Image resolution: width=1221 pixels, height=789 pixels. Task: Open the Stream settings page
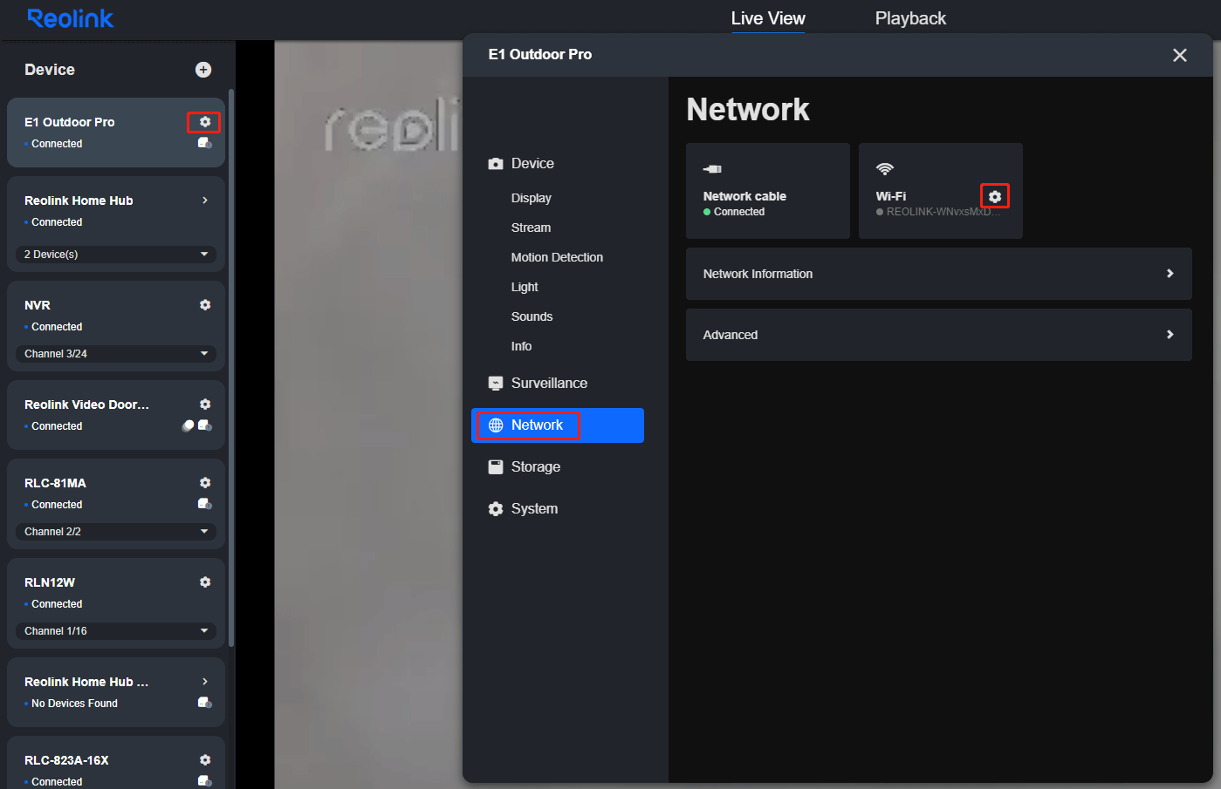pyautogui.click(x=531, y=228)
